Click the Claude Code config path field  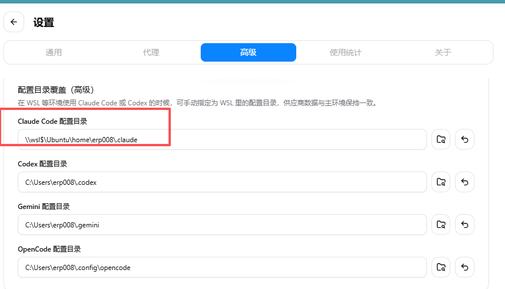[222, 139]
